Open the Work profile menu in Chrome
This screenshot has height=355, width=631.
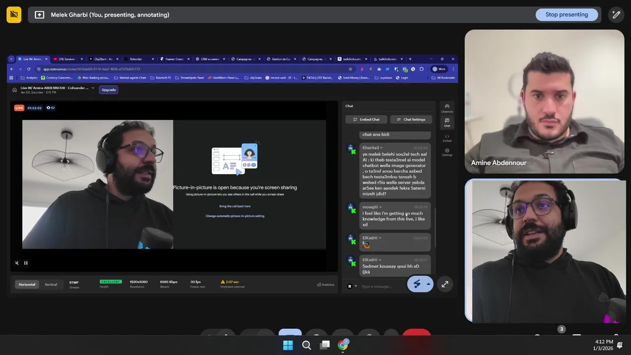(x=439, y=69)
